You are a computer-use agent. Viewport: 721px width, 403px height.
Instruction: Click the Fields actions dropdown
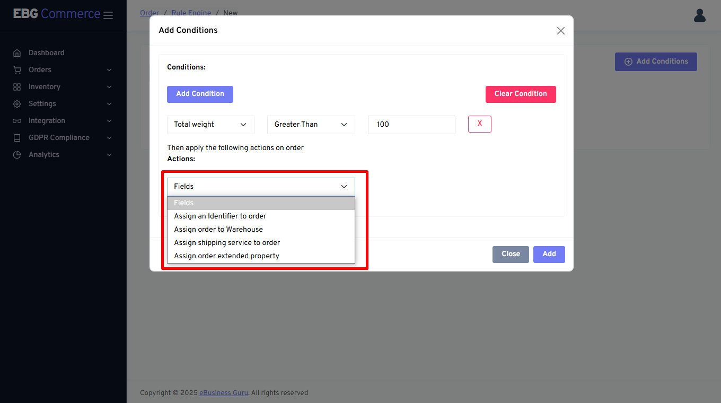pos(261,187)
